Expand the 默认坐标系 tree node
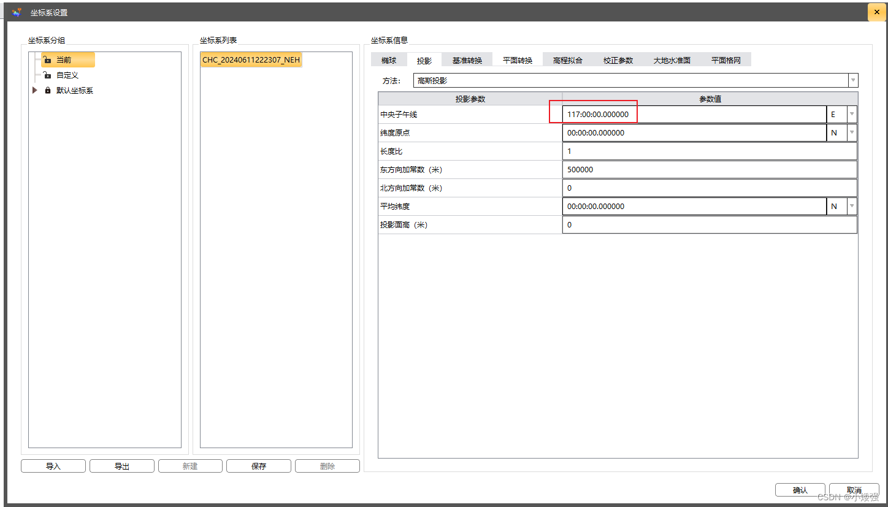The height and width of the screenshot is (507, 888). [35, 90]
